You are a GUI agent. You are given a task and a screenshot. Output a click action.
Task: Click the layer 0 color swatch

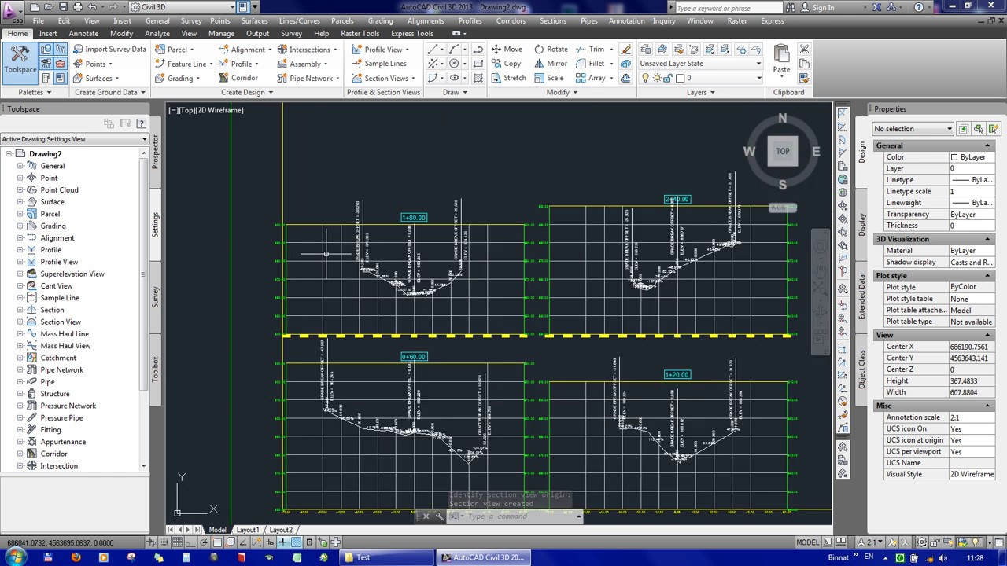(681, 78)
